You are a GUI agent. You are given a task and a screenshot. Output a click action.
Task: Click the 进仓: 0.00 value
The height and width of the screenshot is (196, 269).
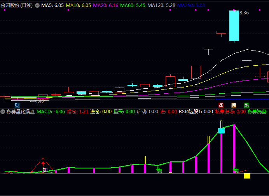coord(101,112)
